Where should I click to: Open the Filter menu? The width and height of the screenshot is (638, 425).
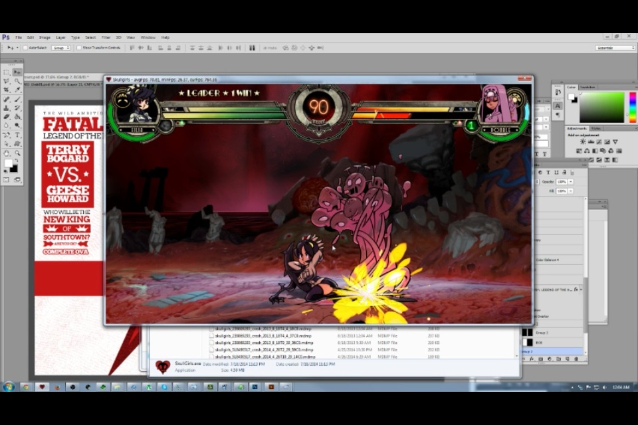click(x=106, y=37)
